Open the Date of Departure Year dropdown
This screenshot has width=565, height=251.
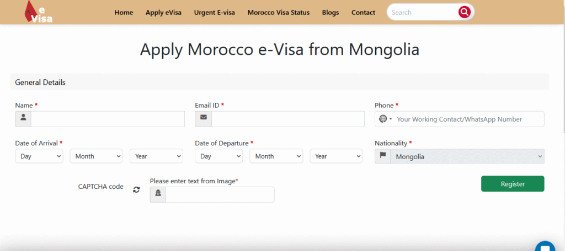(336, 156)
